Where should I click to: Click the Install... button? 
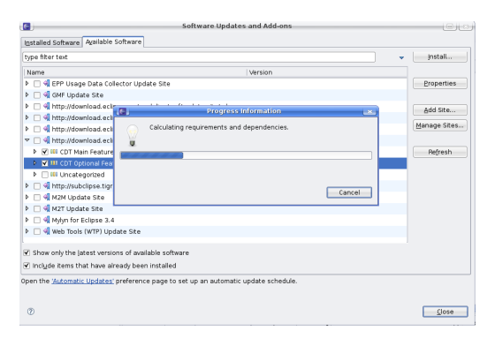440,57
